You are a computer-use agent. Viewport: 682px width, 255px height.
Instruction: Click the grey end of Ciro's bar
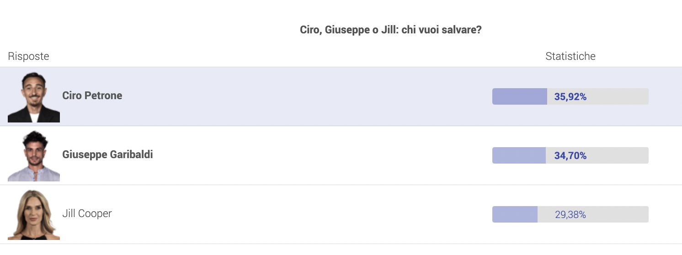tap(618, 96)
